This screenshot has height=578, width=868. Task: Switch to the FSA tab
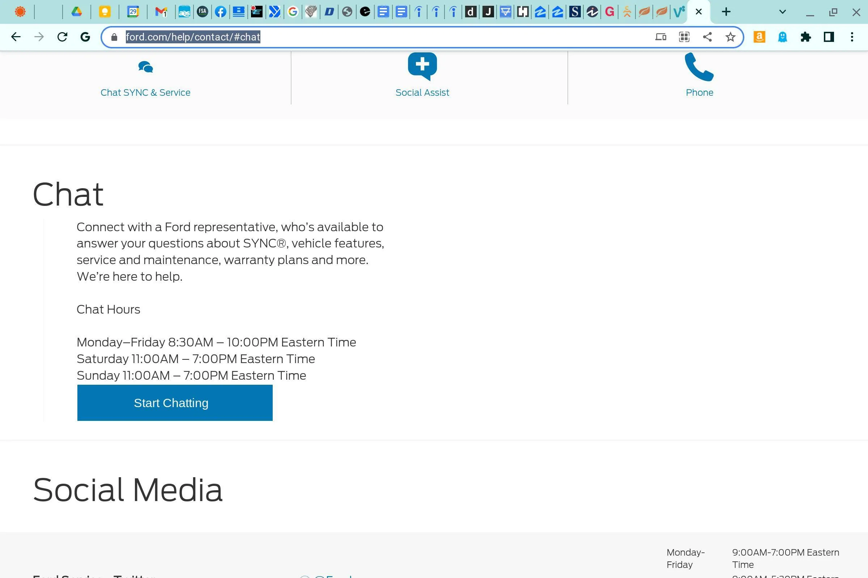[x=202, y=12]
